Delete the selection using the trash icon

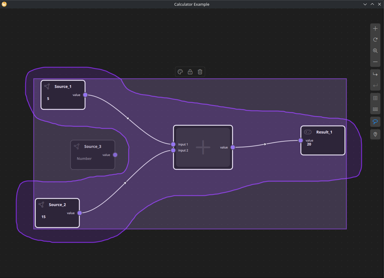200,72
